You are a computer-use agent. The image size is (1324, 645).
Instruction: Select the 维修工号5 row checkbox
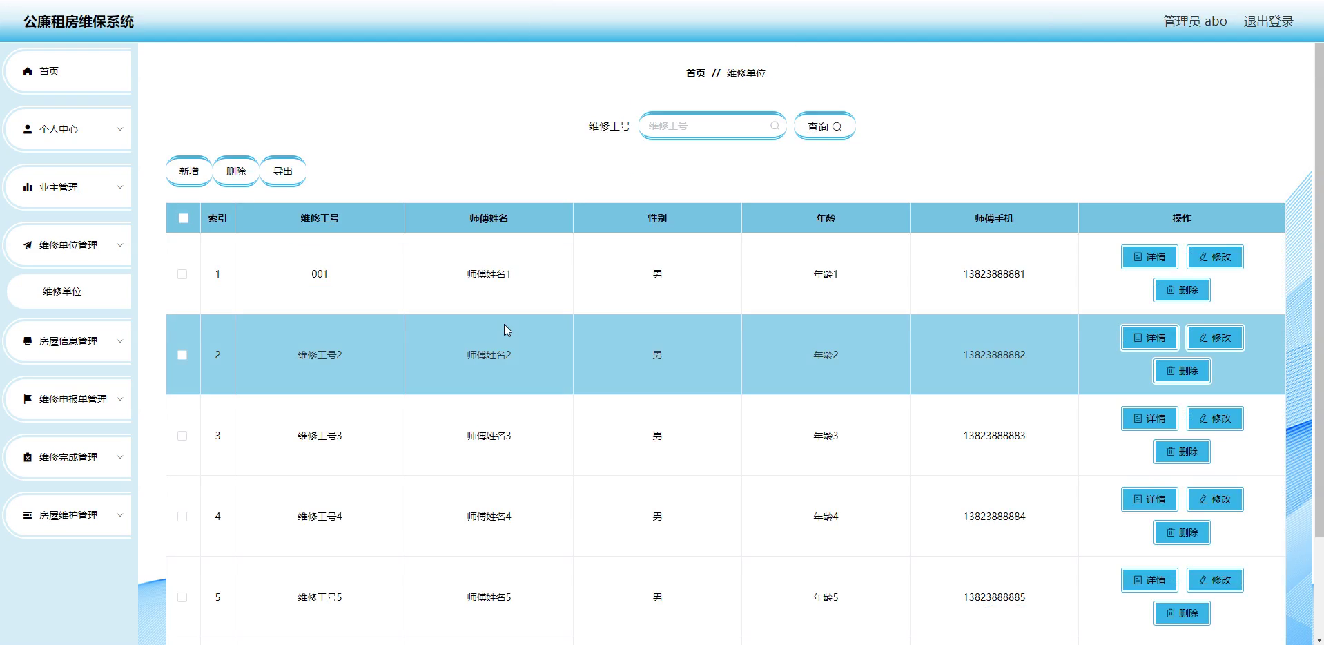[182, 597]
